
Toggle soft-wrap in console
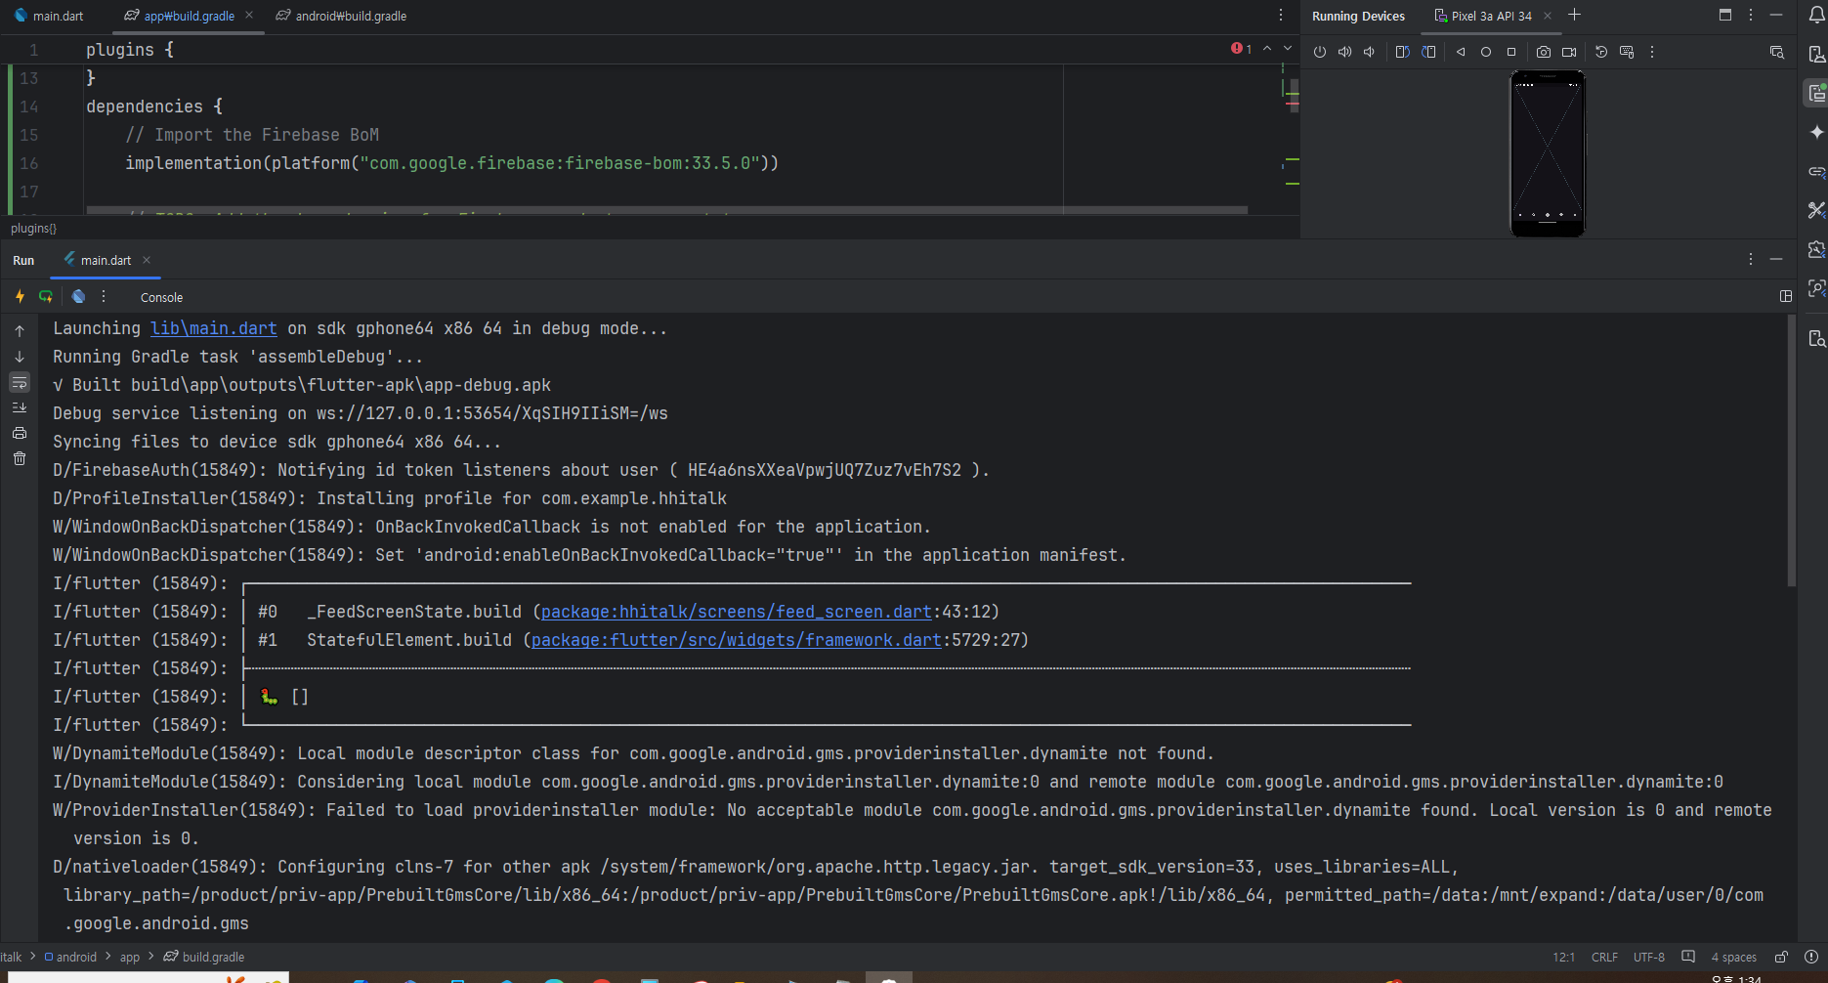(20, 382)
